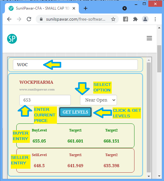Open the Chrome profile avatar
The height and width of the screenshot is (181, 164).
coord(145,19)
